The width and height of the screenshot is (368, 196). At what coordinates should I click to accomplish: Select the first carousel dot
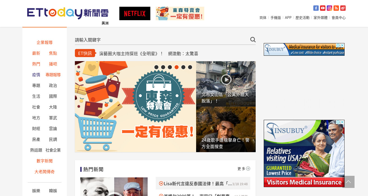156,67
